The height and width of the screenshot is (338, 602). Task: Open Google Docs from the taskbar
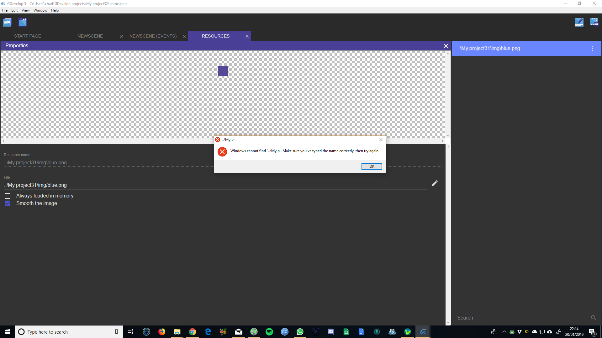362,332
